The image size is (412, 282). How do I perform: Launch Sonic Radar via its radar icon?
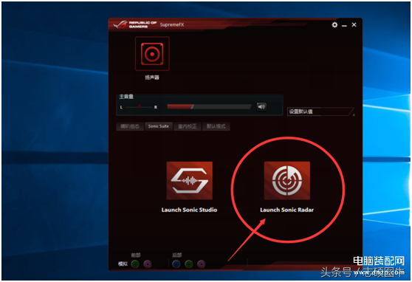287,181
